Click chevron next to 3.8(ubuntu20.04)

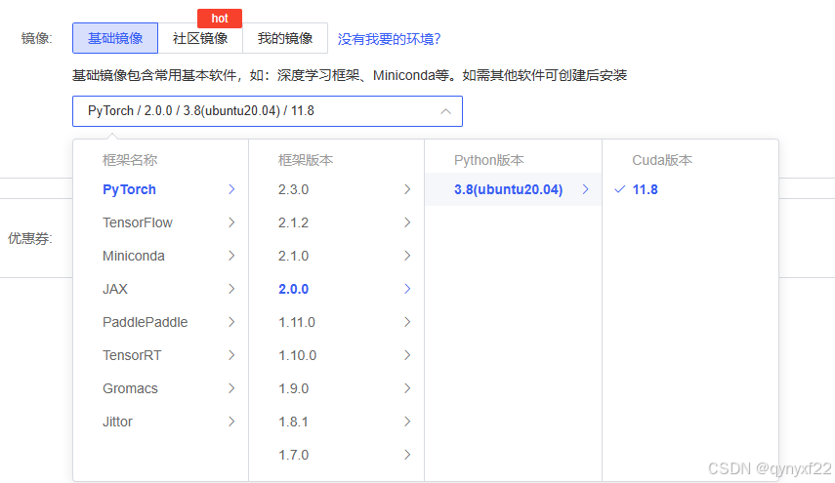point(585,189)
